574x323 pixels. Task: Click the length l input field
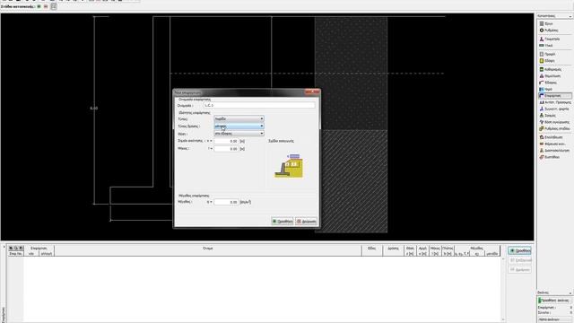point(226,149)
